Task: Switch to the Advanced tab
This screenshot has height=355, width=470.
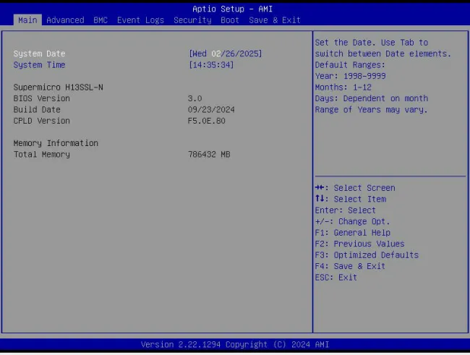Action: point(65,20)
